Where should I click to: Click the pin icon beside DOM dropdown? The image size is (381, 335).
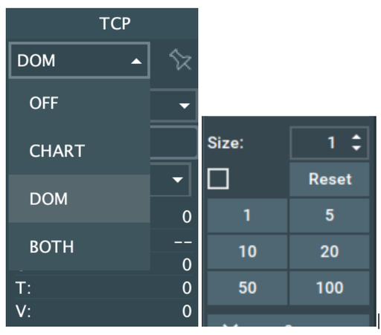[181, 60]
